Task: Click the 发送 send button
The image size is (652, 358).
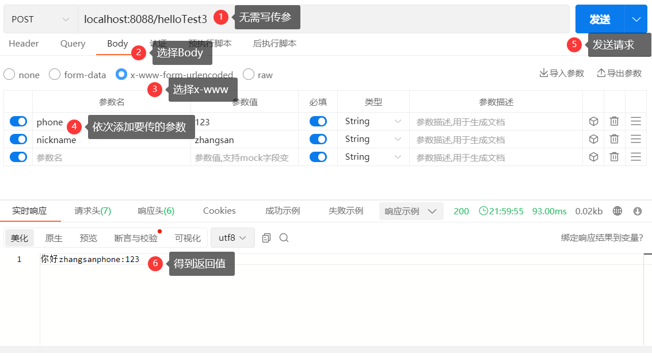Action: (600, 19)
